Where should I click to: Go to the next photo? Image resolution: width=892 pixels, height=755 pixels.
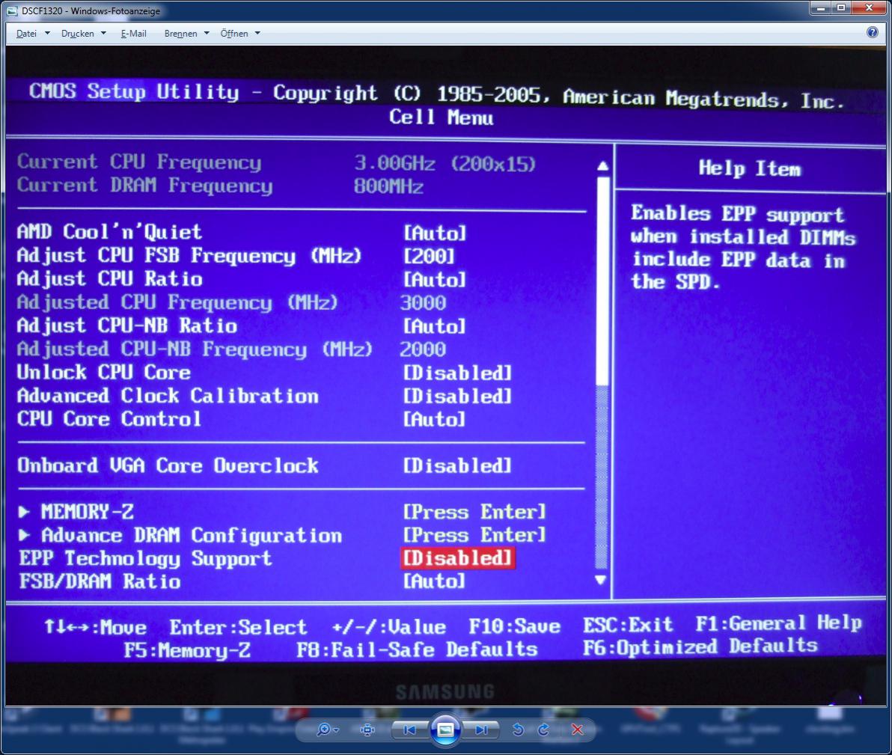[x=481, y=730]
